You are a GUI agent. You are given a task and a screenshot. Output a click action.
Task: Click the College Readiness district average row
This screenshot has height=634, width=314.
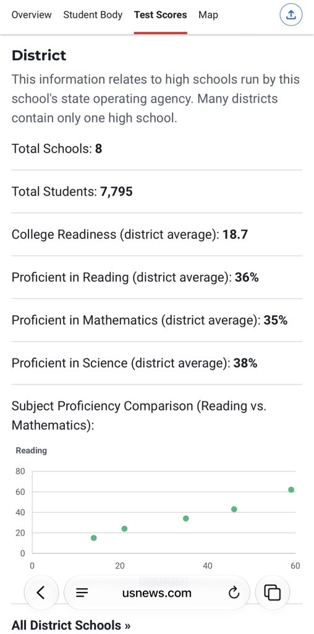(156, 235)
